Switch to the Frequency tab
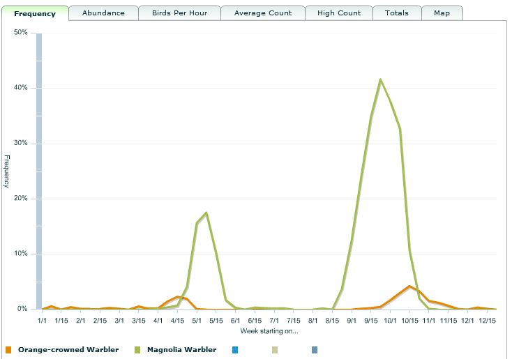This screenshot has height=359, width=512. click(35, 13)
